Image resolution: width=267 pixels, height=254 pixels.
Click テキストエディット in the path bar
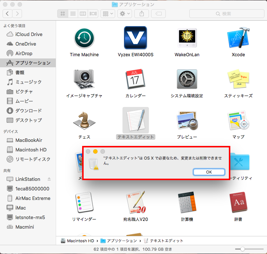[164, 241]
